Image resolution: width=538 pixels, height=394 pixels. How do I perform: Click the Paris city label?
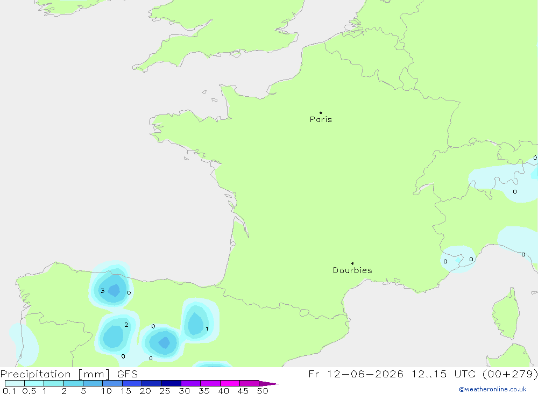click(321, 119)
